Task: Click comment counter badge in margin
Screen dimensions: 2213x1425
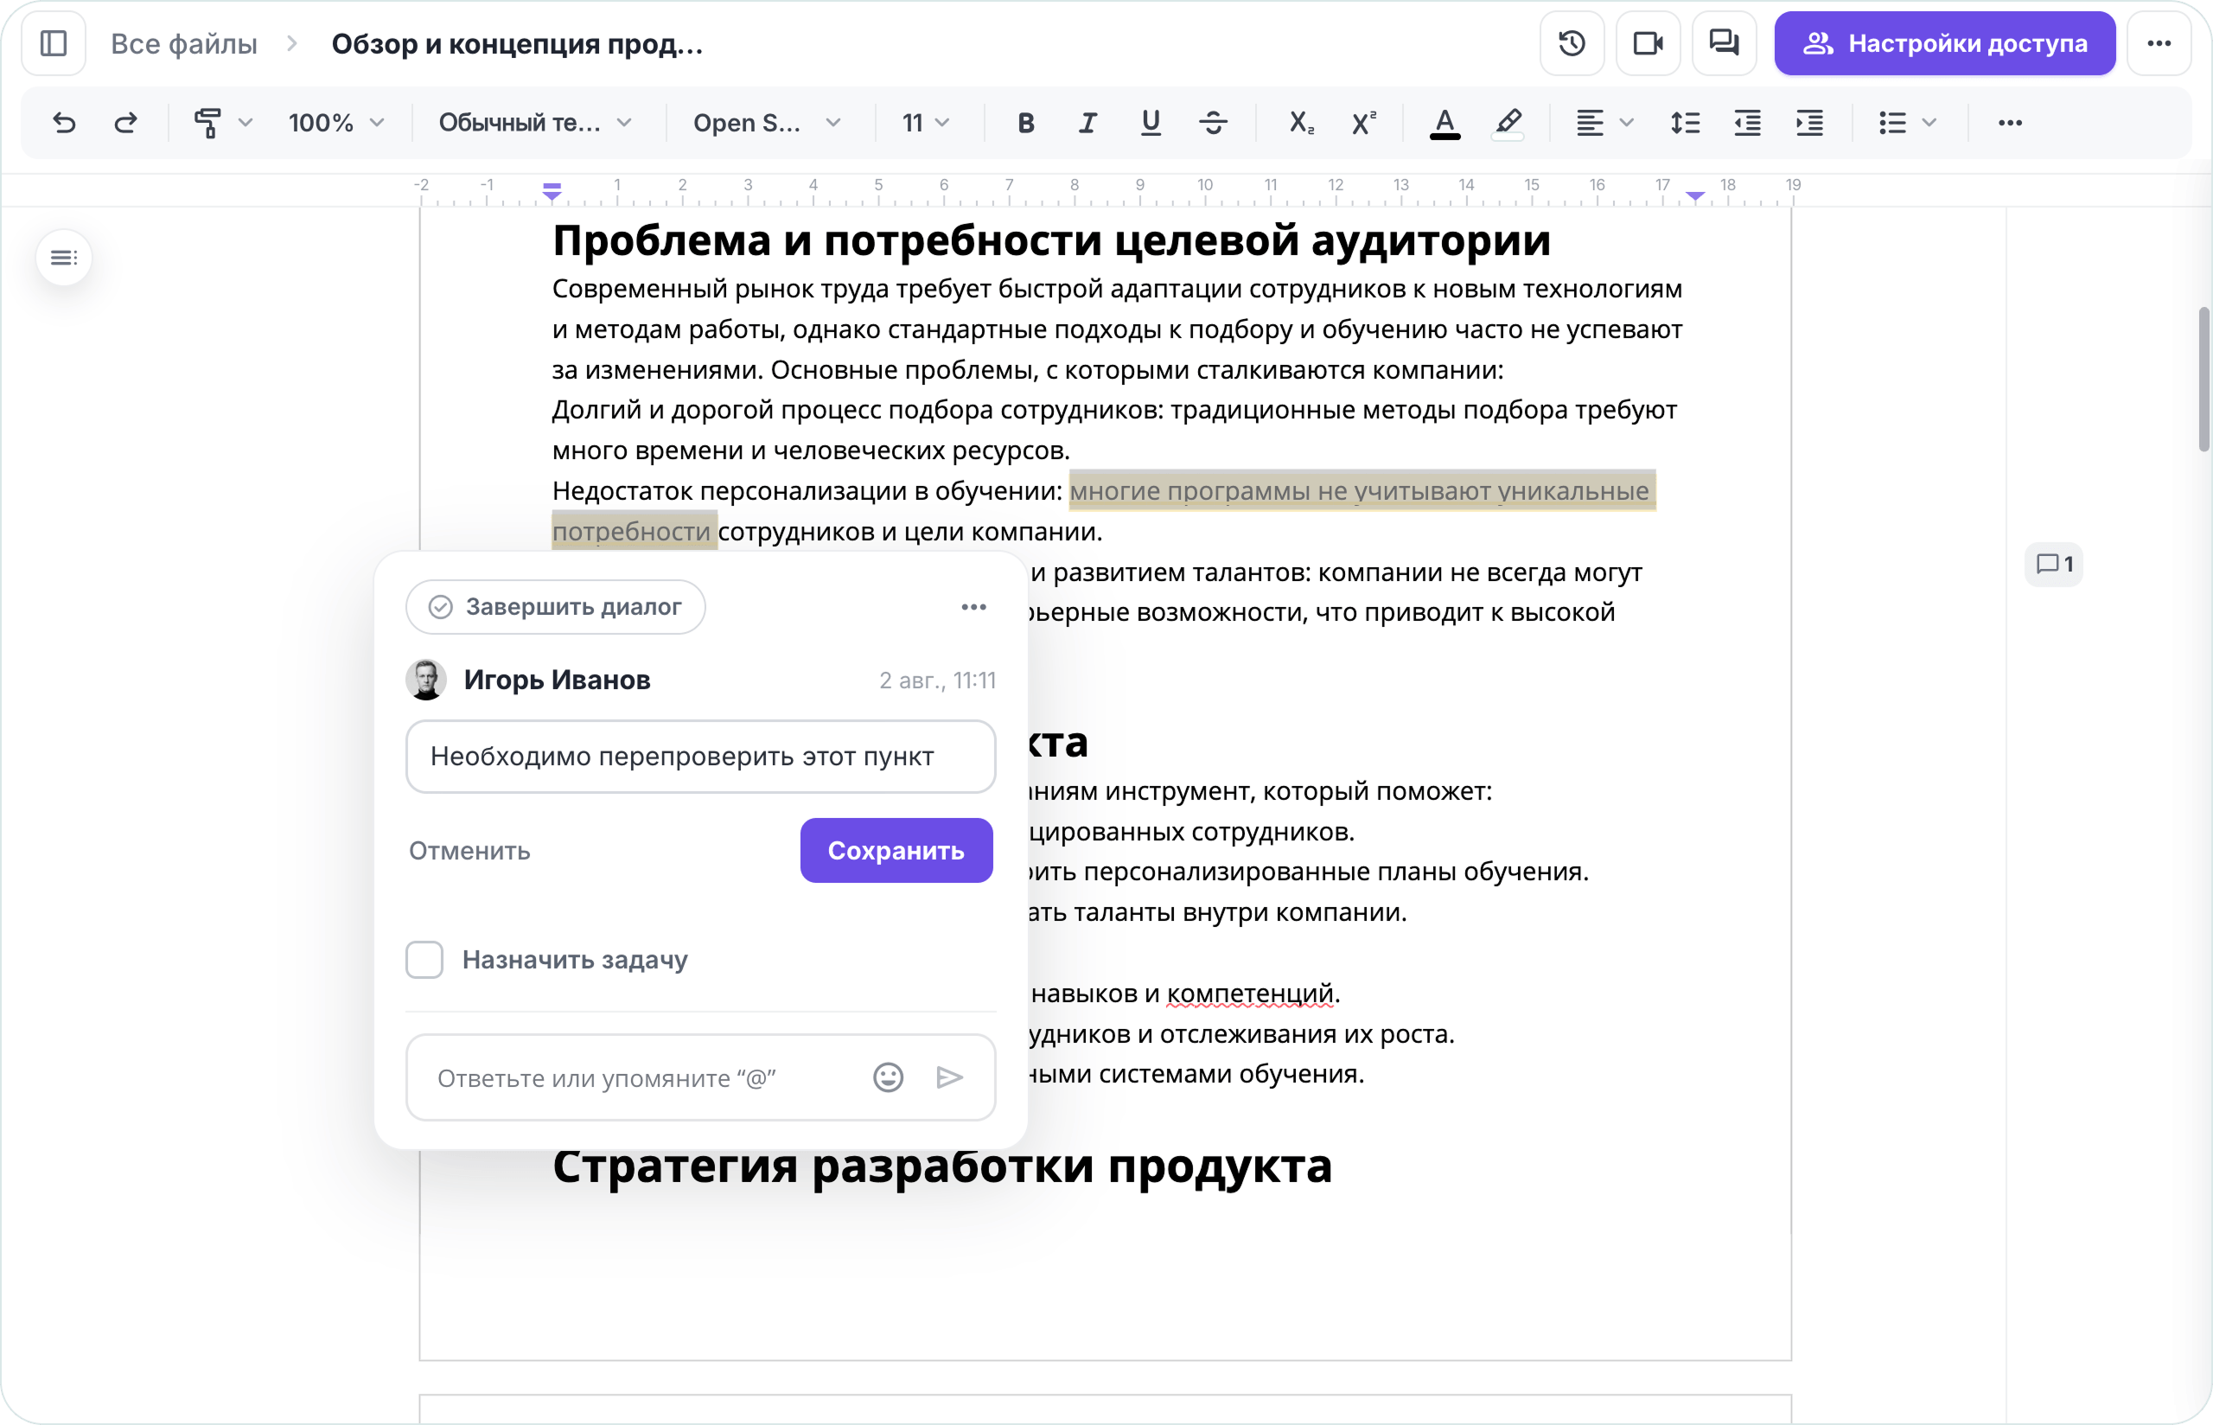Action: (x=2054, y=564)
